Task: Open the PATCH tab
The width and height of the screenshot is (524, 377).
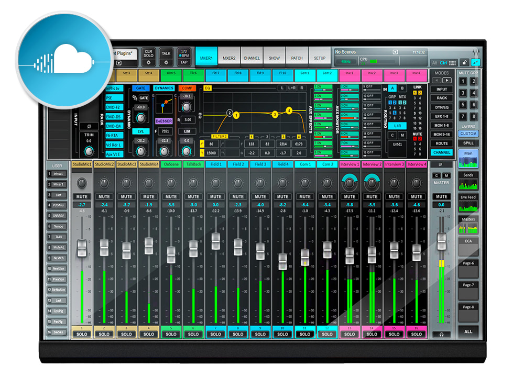Action: pos(297,58)
